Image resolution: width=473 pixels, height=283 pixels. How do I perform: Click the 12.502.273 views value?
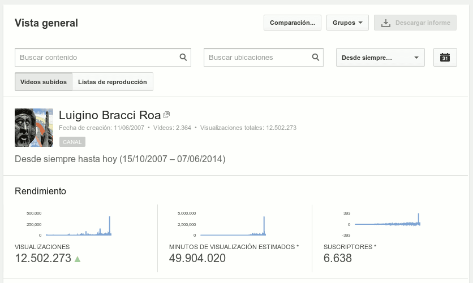[43, 258]
